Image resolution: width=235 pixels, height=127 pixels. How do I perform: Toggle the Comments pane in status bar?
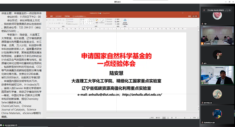tap(158, 118)
